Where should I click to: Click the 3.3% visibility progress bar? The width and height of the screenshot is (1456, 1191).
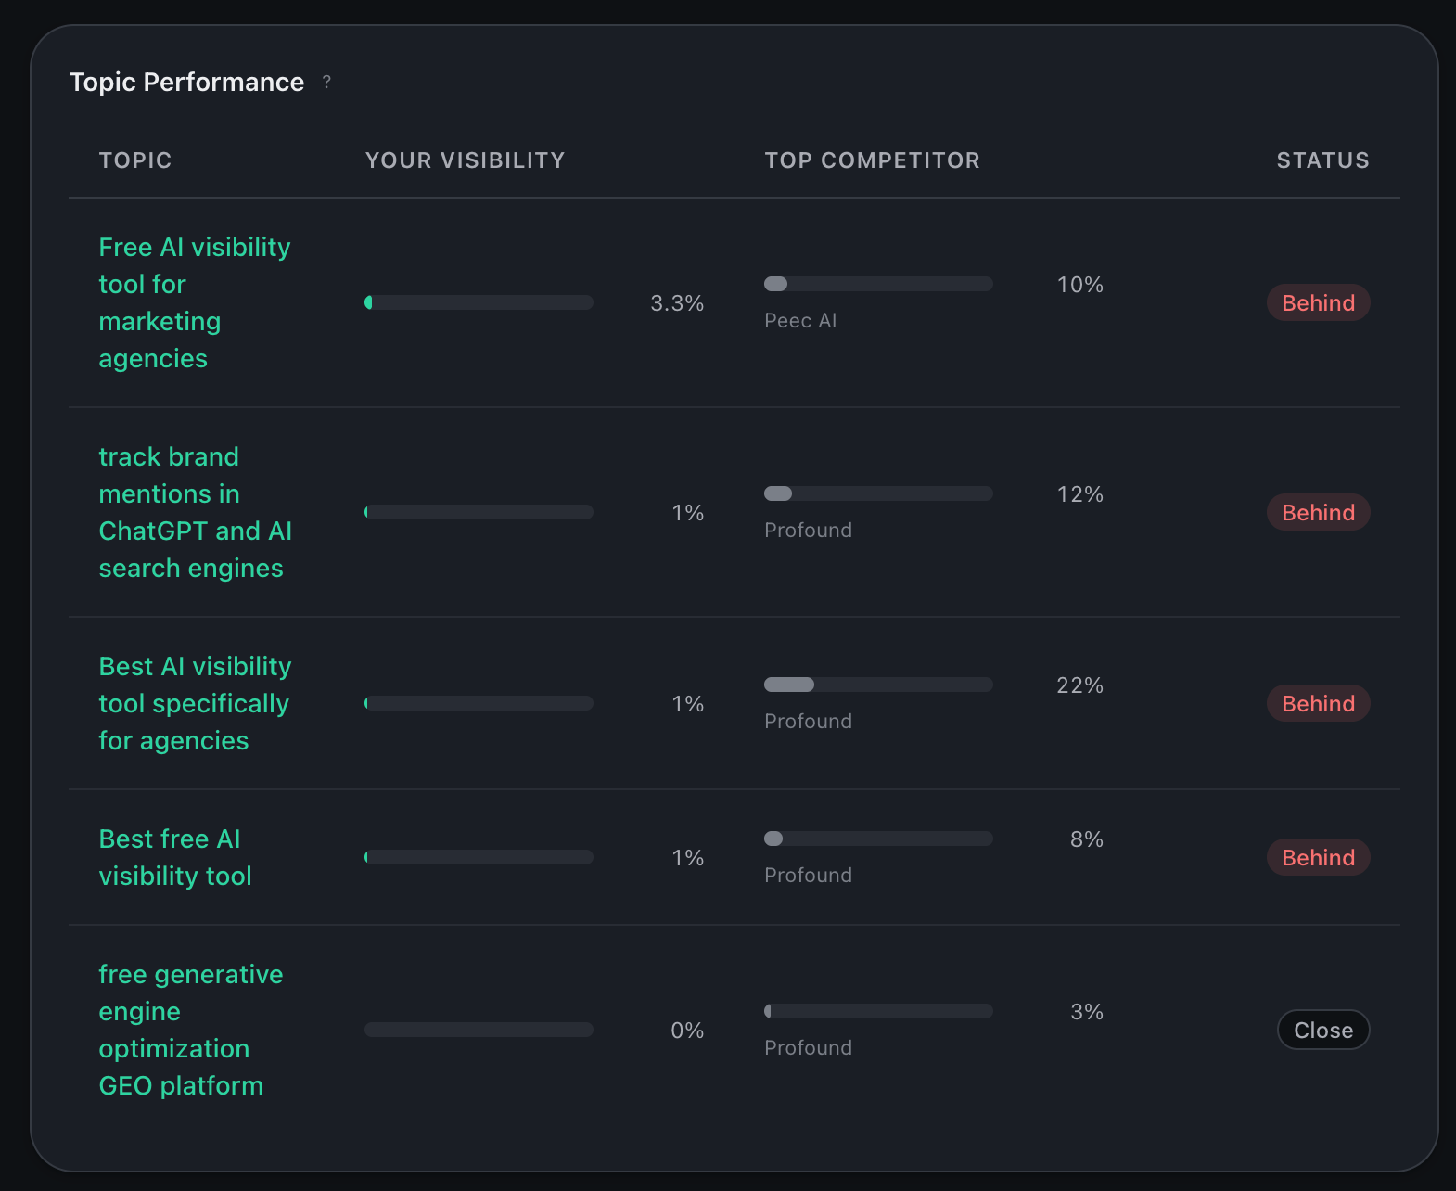479,302
